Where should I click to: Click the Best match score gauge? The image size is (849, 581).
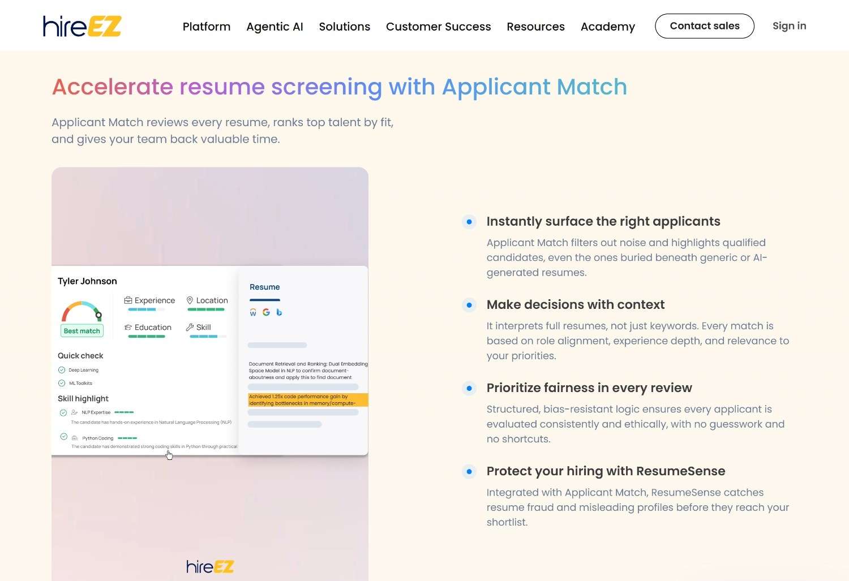pyautogui.click(x=82, y=312)
